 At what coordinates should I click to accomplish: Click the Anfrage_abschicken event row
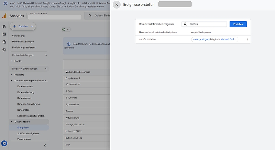[87, 124]
